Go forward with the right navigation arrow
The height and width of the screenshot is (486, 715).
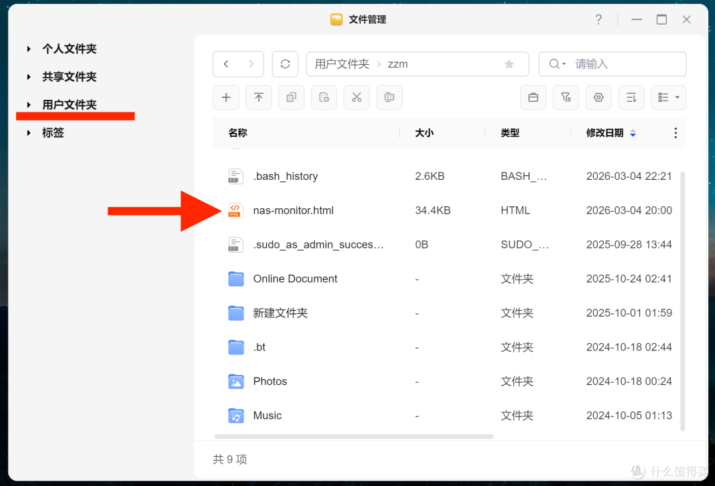click(251, 64)
